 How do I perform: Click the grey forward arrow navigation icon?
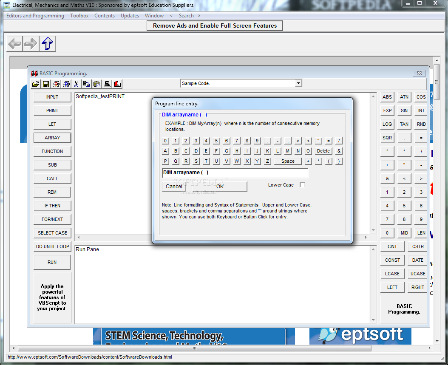31,44
